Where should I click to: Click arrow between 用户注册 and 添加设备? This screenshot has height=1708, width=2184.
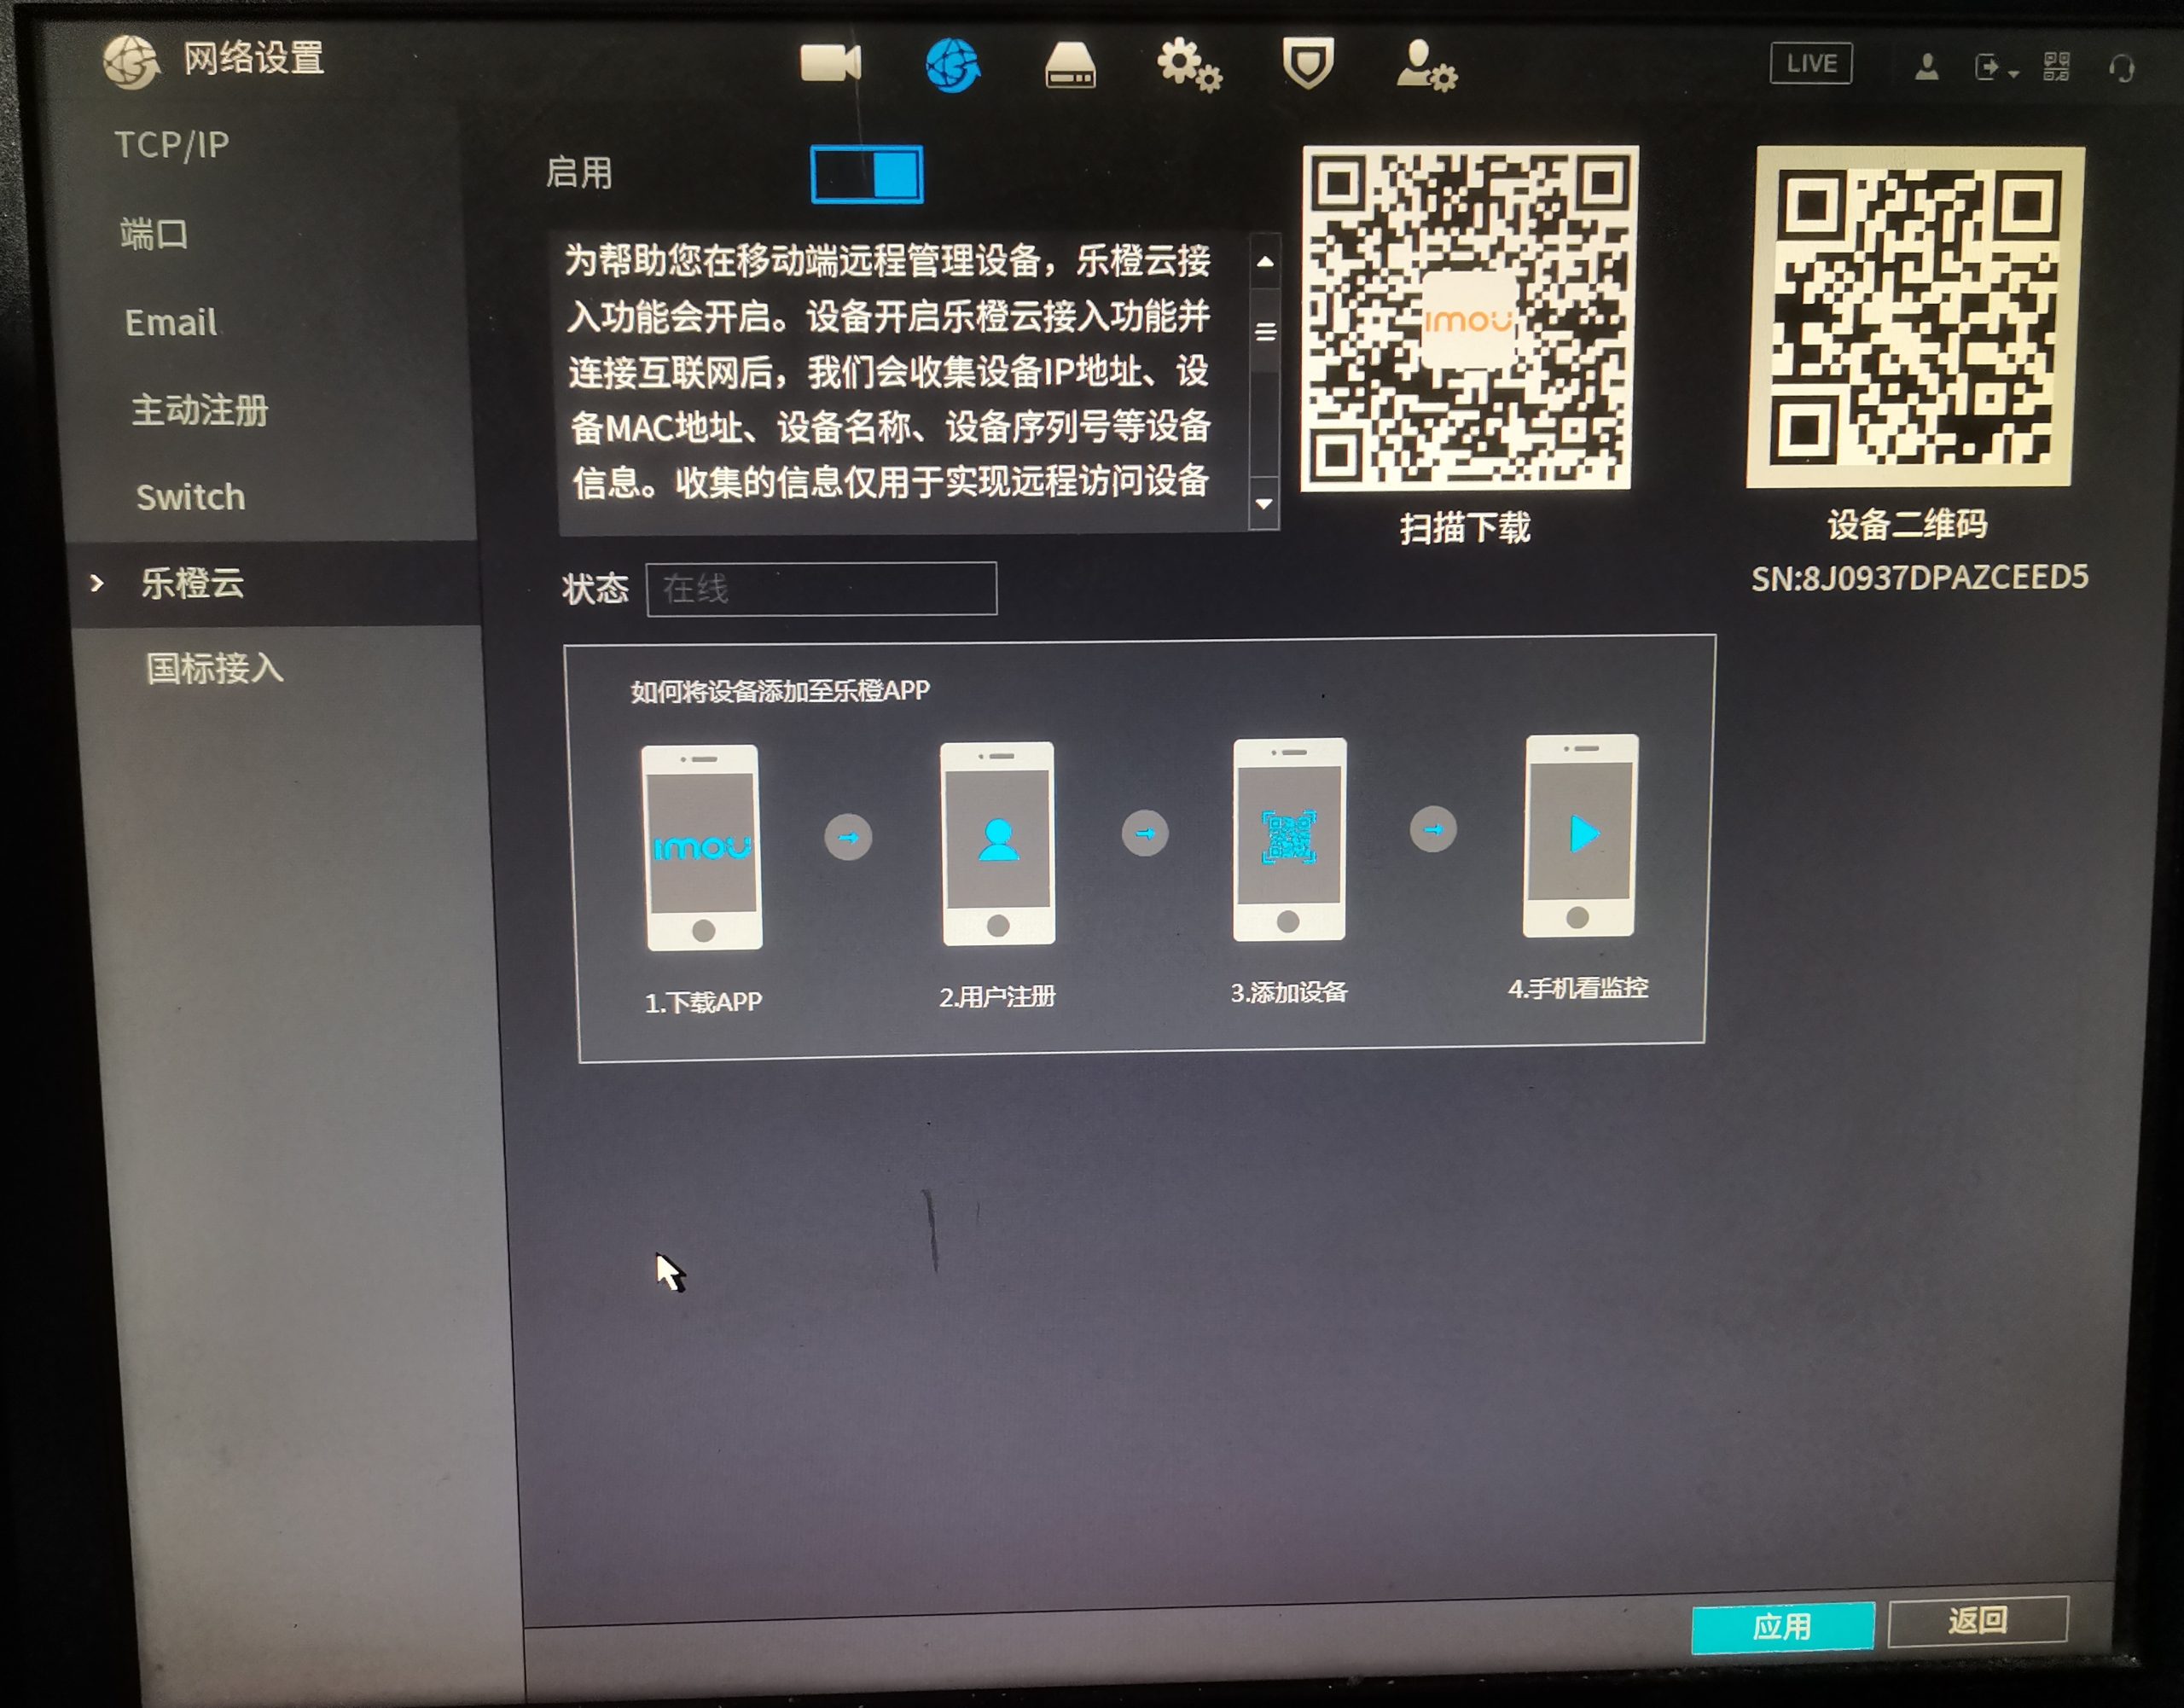1145,833
